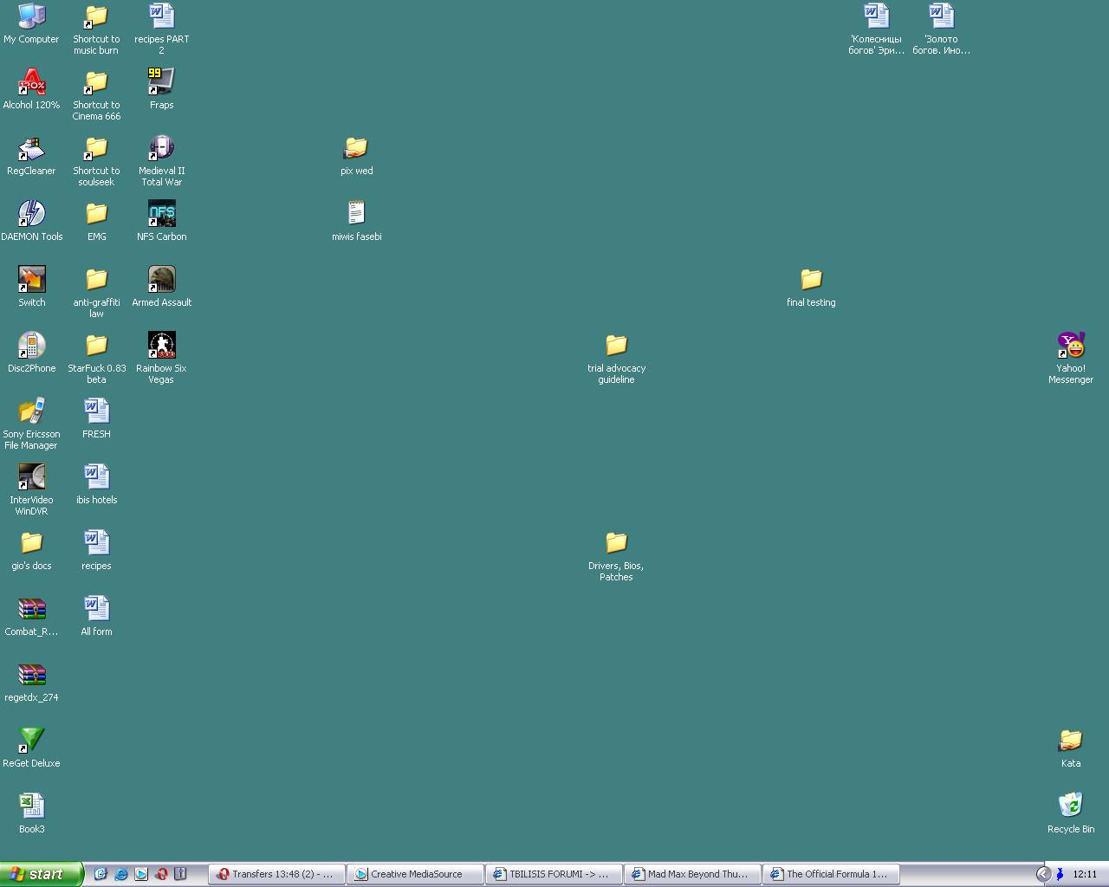Open the Windows start menu

(x=41, y=874)
